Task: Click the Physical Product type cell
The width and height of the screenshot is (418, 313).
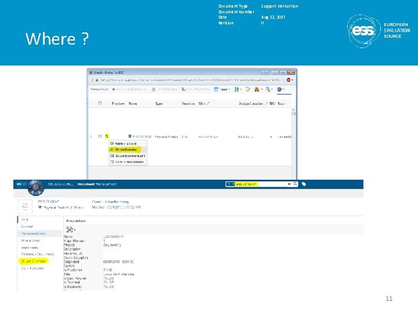Action: (167, 137)
